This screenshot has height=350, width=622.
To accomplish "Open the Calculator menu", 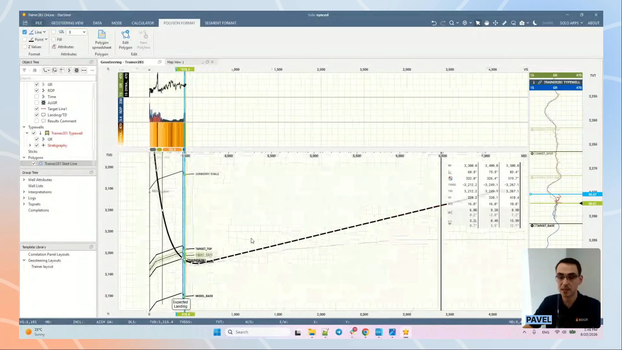I will tap(143, 23).
